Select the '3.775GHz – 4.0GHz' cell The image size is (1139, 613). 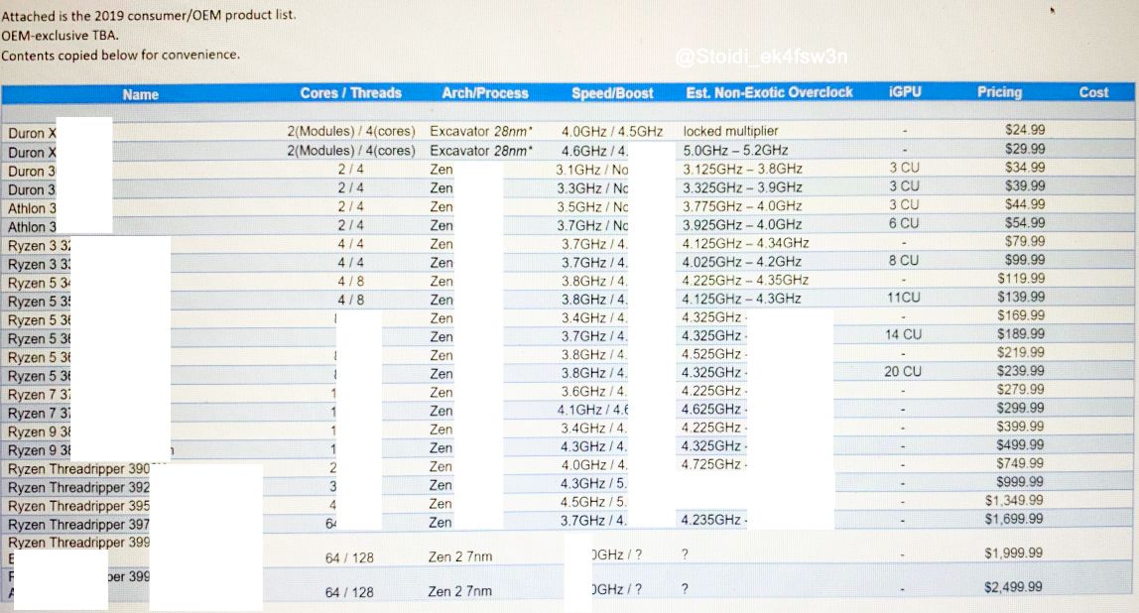click(742, 206)
